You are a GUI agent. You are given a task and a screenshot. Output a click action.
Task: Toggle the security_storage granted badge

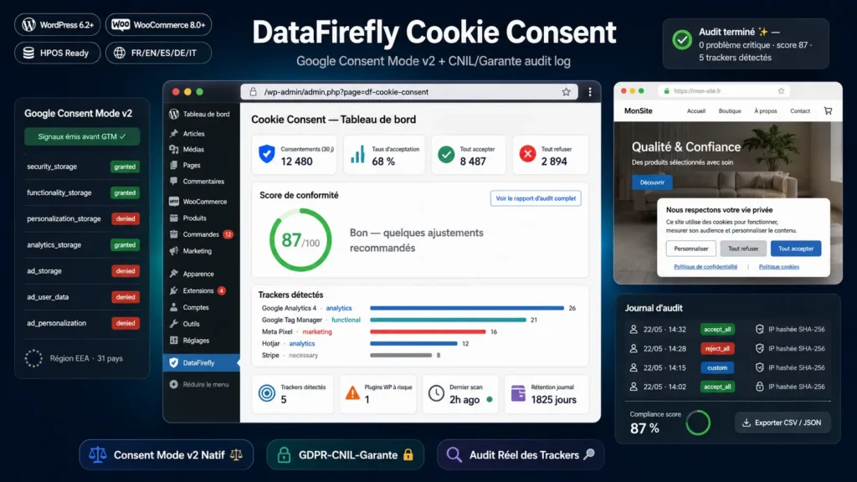(125, 167)
